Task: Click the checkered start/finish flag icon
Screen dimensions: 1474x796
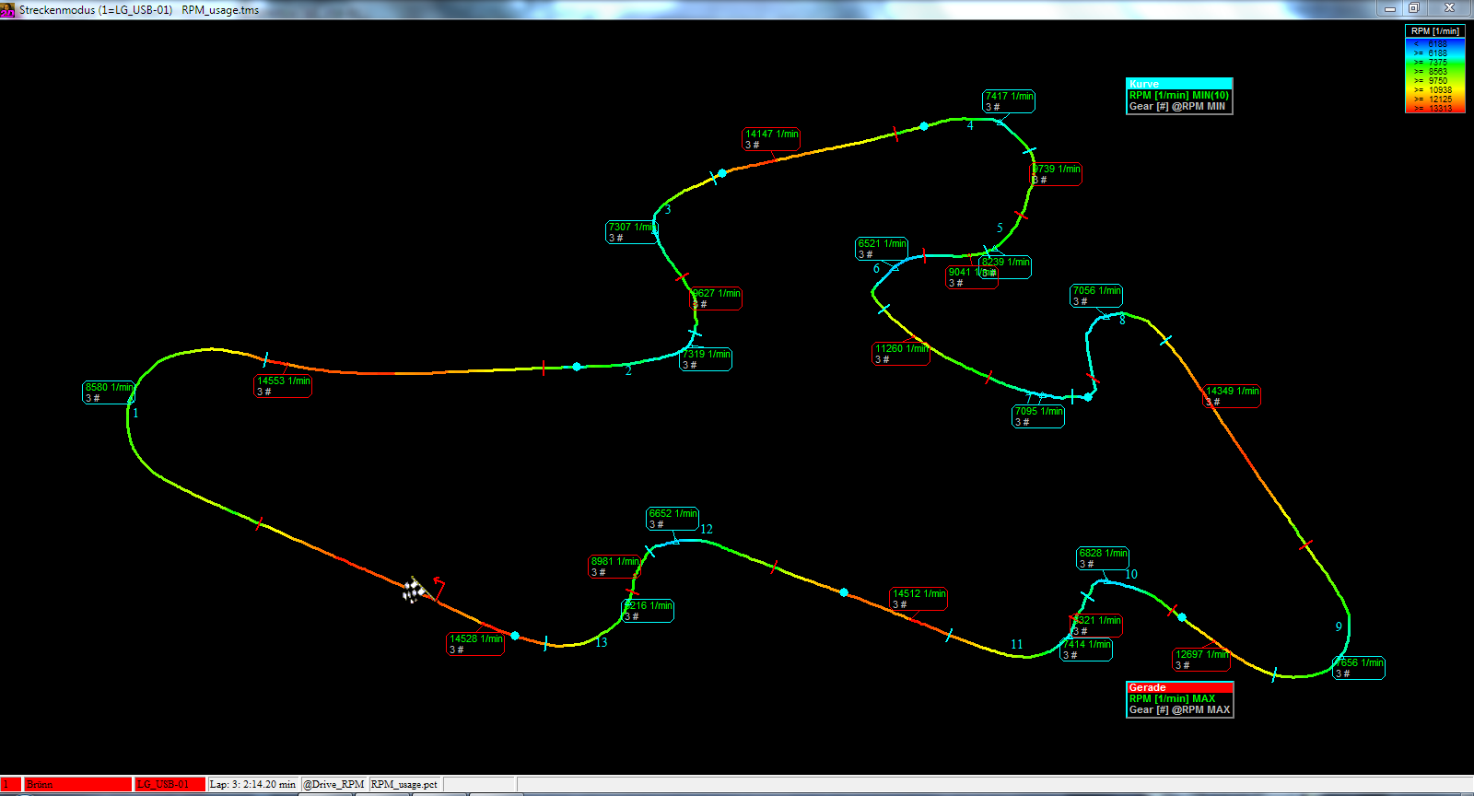Action: pos(413,591)
